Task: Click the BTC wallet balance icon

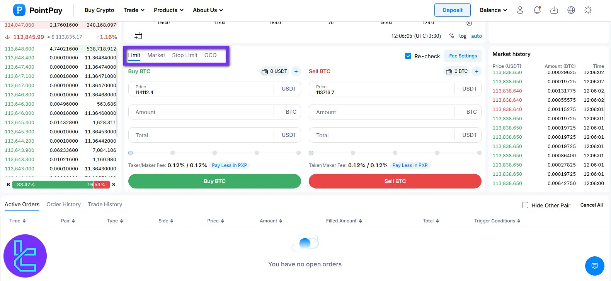Action: pos(449,71)
